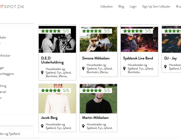
Task: Click location pin on Martin Mikkelsen card
Action: point(83,126)
